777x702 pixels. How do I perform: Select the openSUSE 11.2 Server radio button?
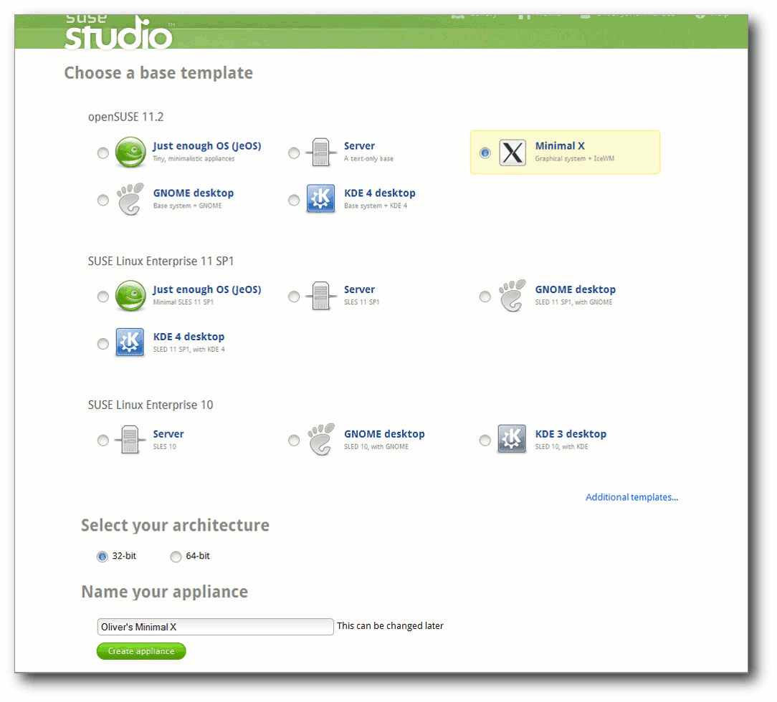point(294,153)
